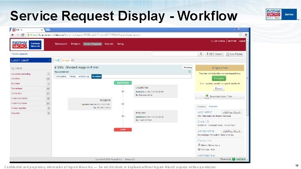Click the Accepted workflow timeline node
The width and height of the screenshot is (301, 169).
pyautogui.click(x=123, y=104)
